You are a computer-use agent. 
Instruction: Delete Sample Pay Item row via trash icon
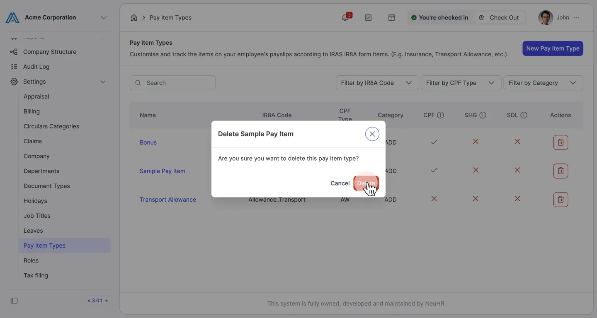[561, 171]
